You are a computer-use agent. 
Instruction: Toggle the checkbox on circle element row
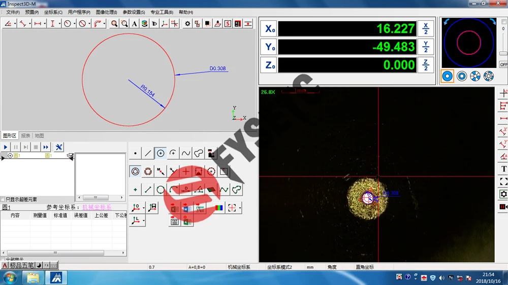point(71,156)
